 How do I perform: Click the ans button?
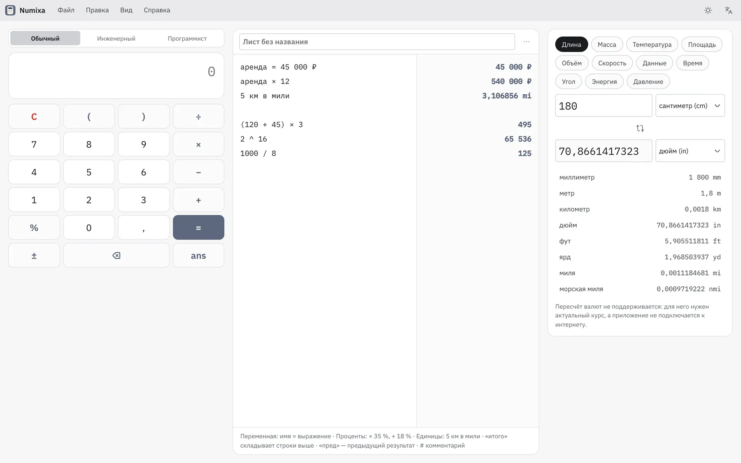(x=198, y=256)
